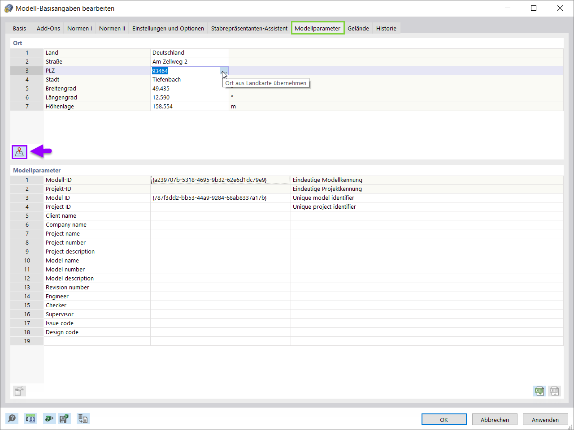
Task: Click the greyed-out Excel table icon
Action: point(554,391)
